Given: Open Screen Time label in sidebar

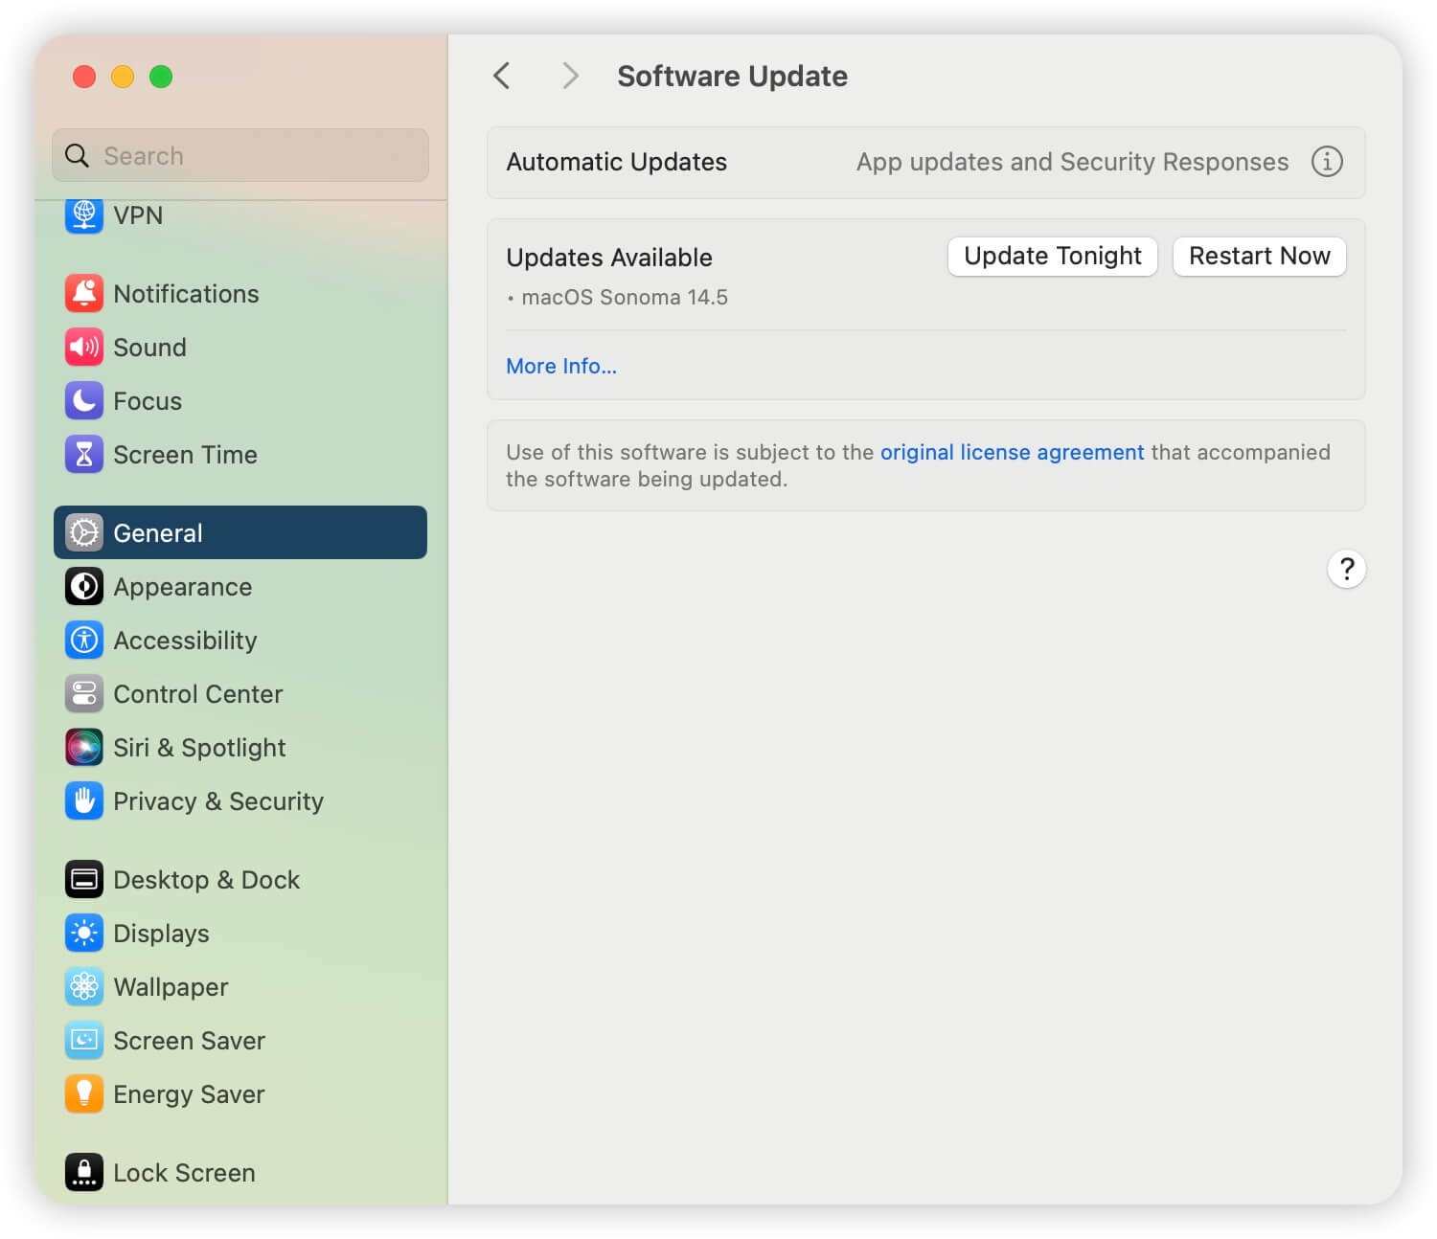Looking at the screenshot, I should [x=186, y=455].
